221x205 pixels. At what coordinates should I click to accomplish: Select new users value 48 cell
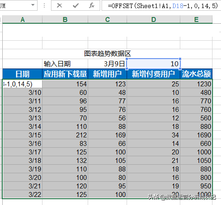tap(107, 93)
